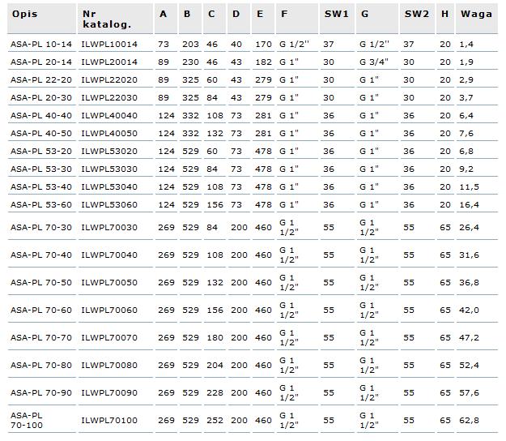Click catalog number ILWPL40050
506x441 pixels.
[109, 133]
